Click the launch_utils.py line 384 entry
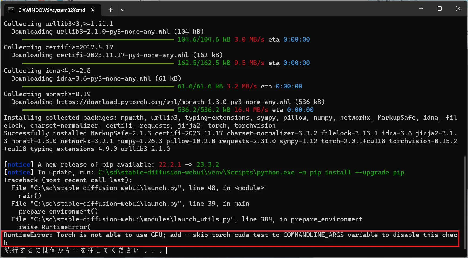Image resolution: width=468 pixels, height=258 pixels. (x=187, y=219)
